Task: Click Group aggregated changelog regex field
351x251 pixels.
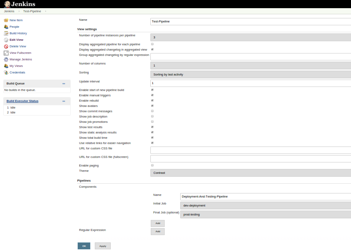Action: [x=251, y=57]
